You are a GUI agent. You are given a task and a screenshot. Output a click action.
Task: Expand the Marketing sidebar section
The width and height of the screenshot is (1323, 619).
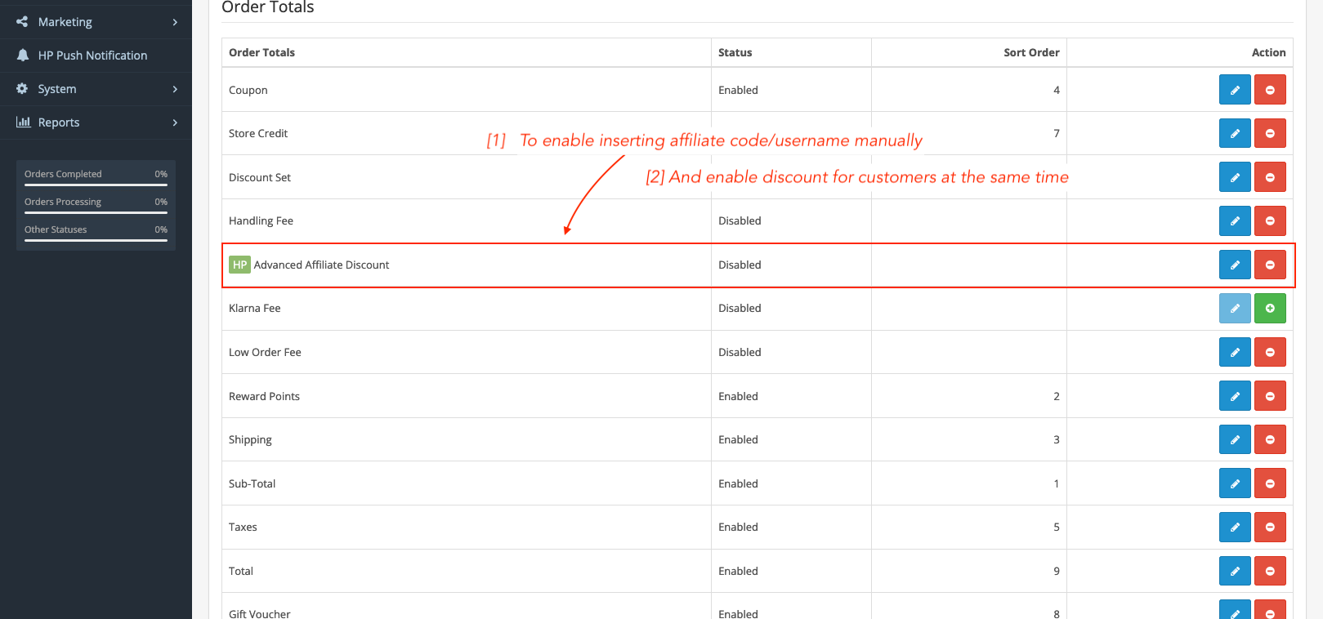(96, 21)
